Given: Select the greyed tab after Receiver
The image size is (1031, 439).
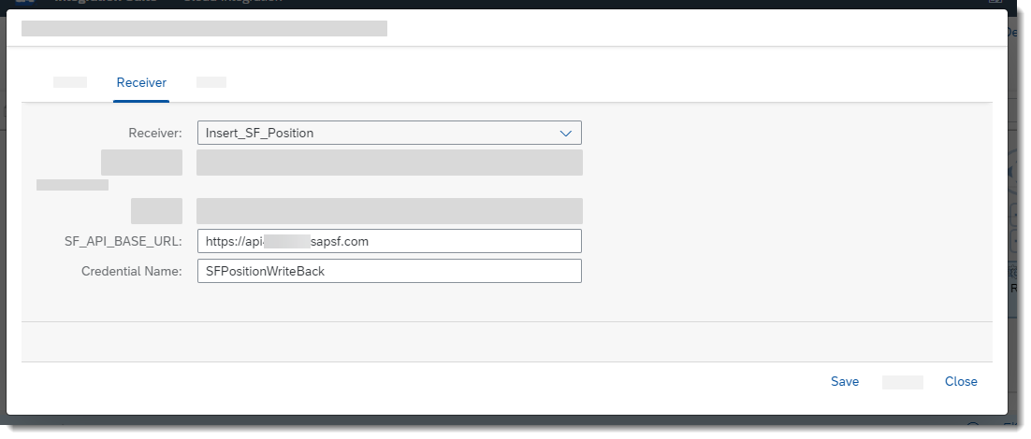Looking at the screenshot, I should pyautogui.click(x=211, y=82).
